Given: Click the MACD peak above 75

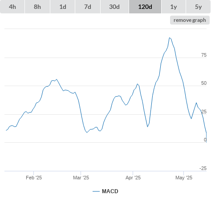Looking at the screenshot, I should (170, 38).
